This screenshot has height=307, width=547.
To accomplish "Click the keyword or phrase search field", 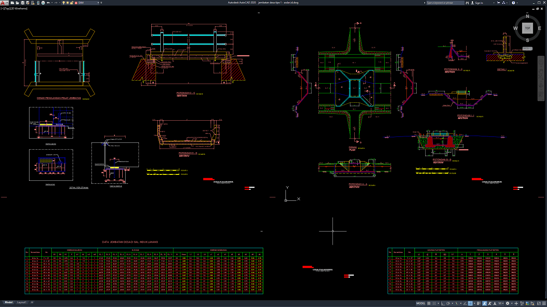I will tap(445, 3).
